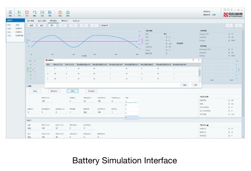Click the orange lock icon
Screen dimensions: 251x171
pos(60,12)
